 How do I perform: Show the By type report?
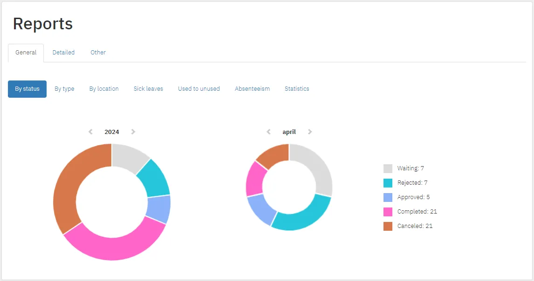pos(64,89)
